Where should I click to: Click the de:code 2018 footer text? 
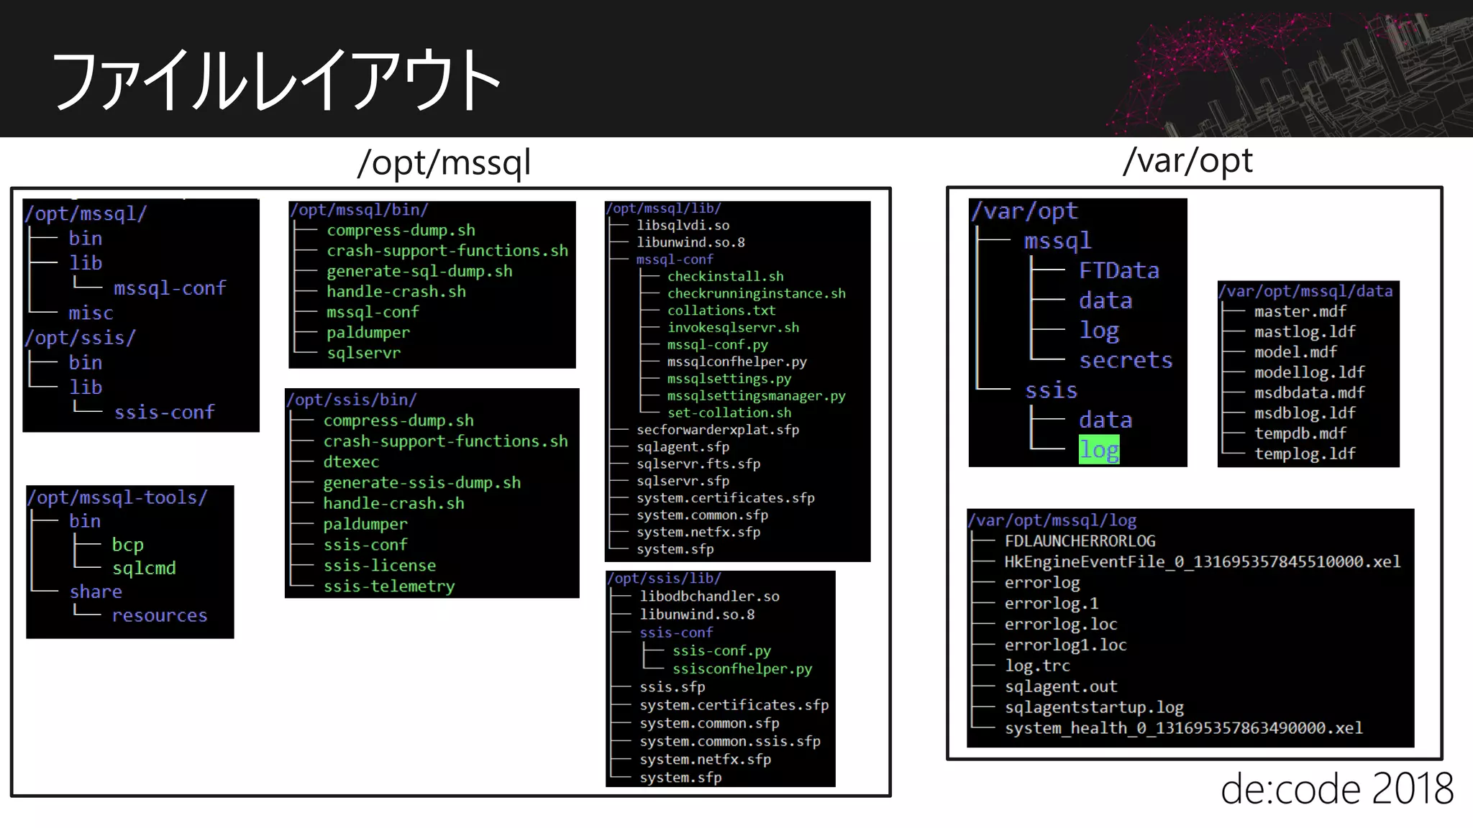(x=1336, y=789)
